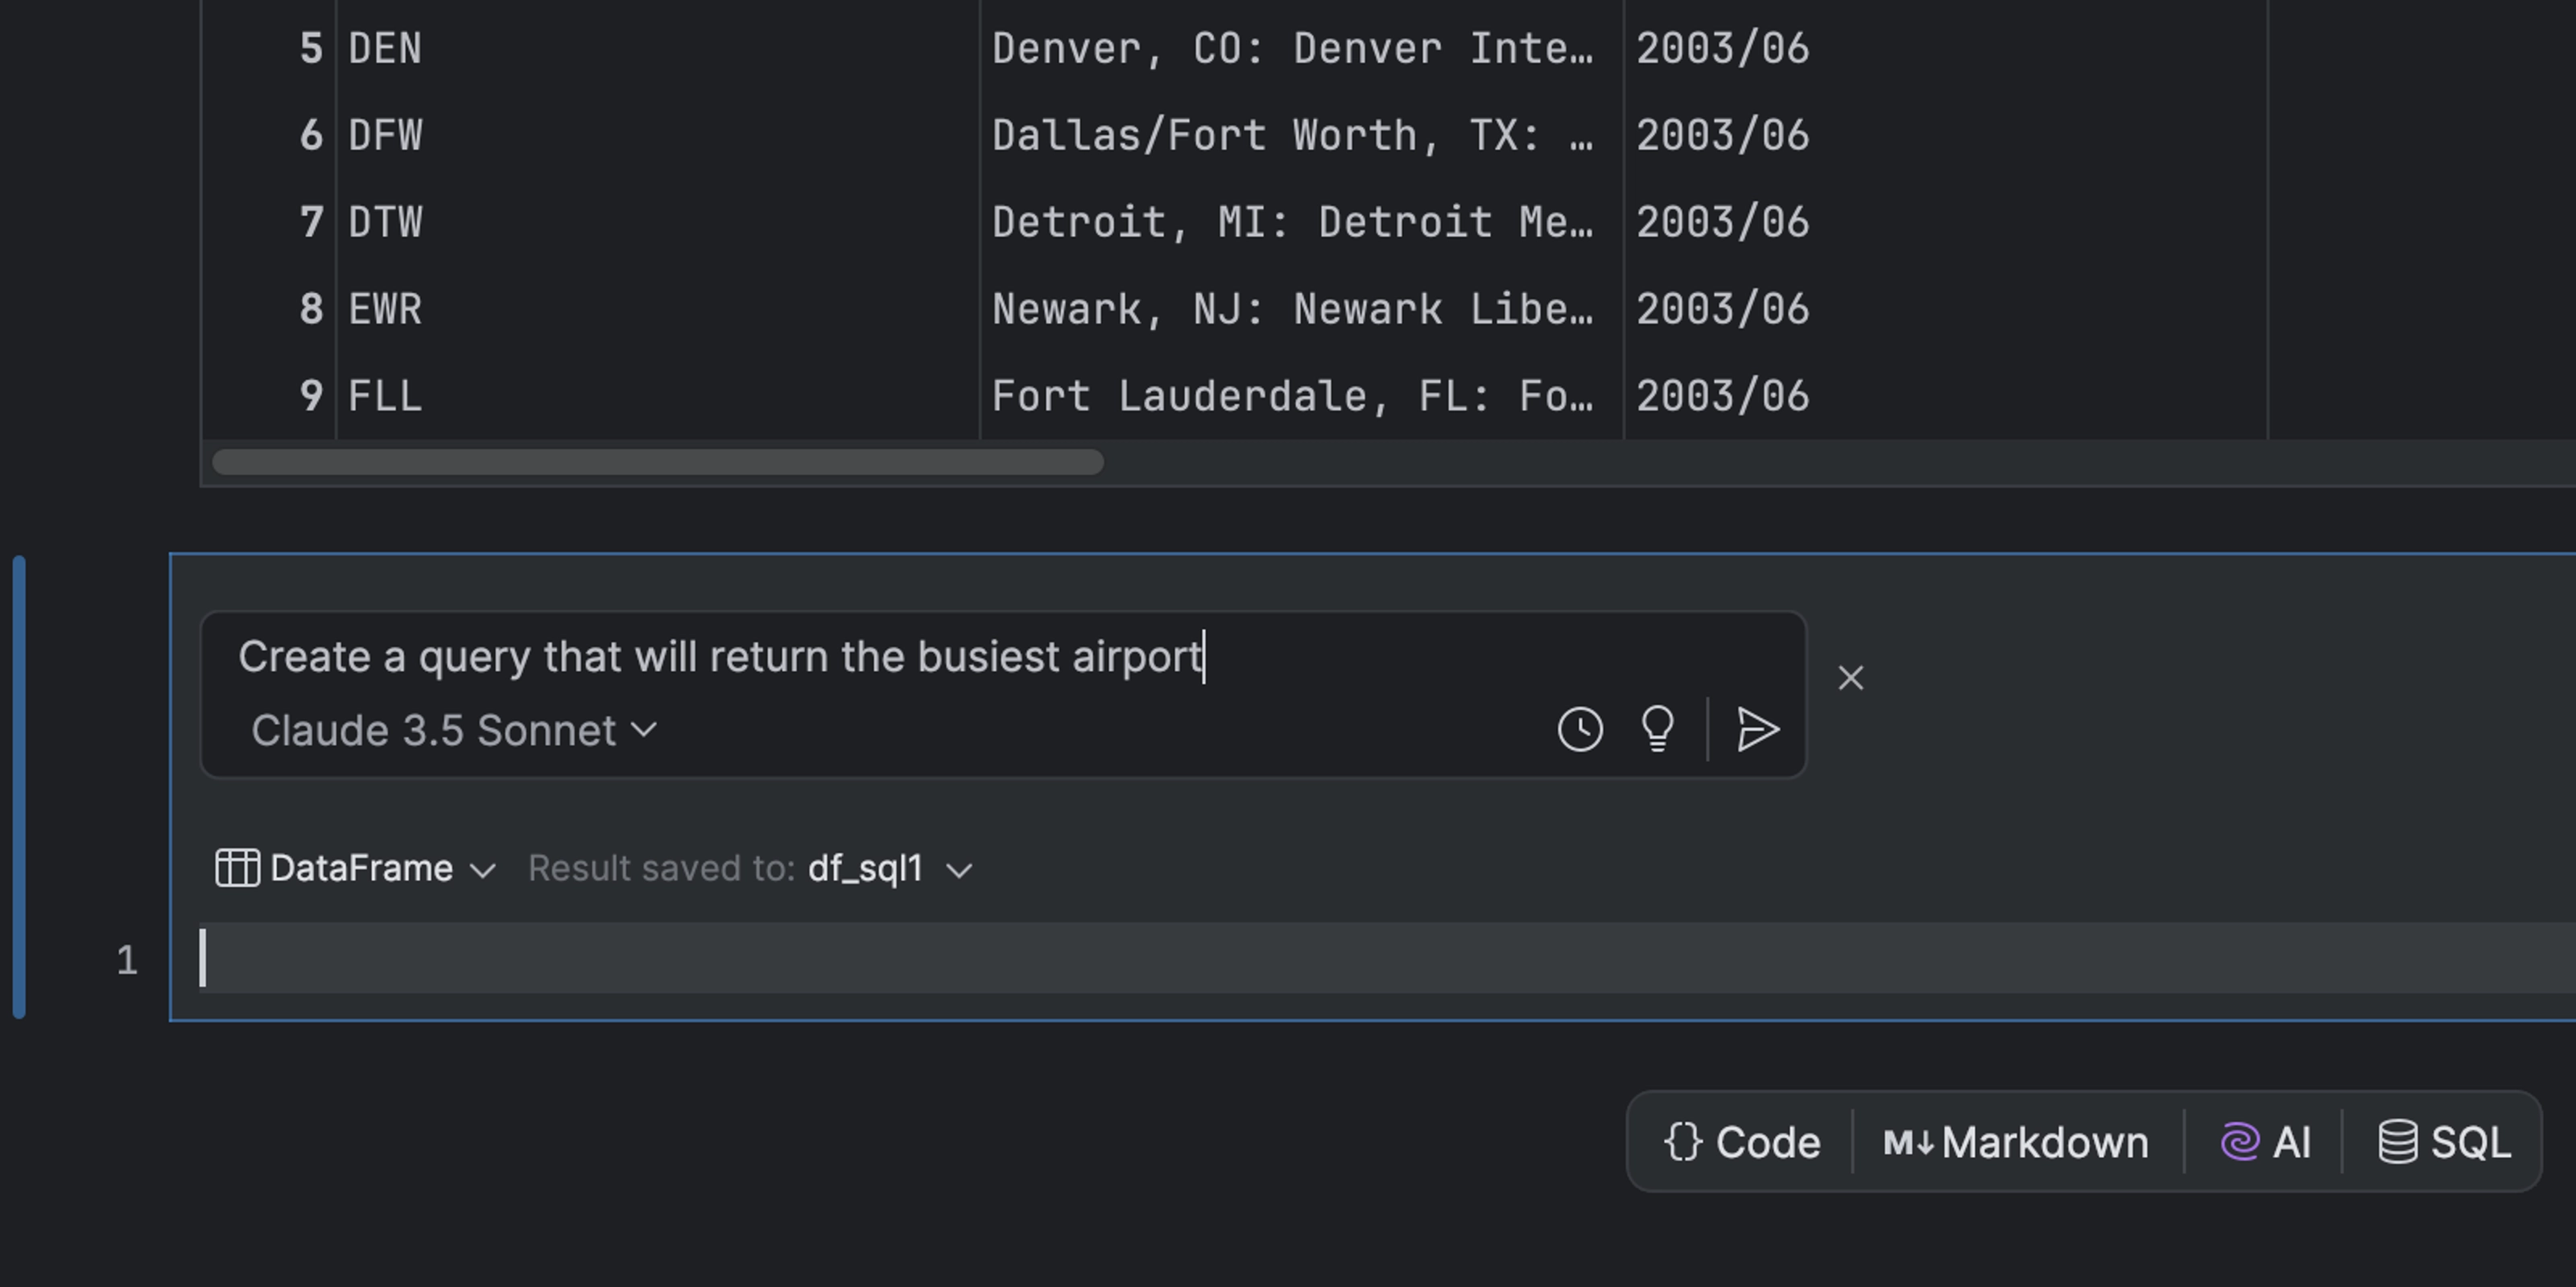Click row number 9 in table
This screenshot has height=1287, width=2576.
[311, 396]
